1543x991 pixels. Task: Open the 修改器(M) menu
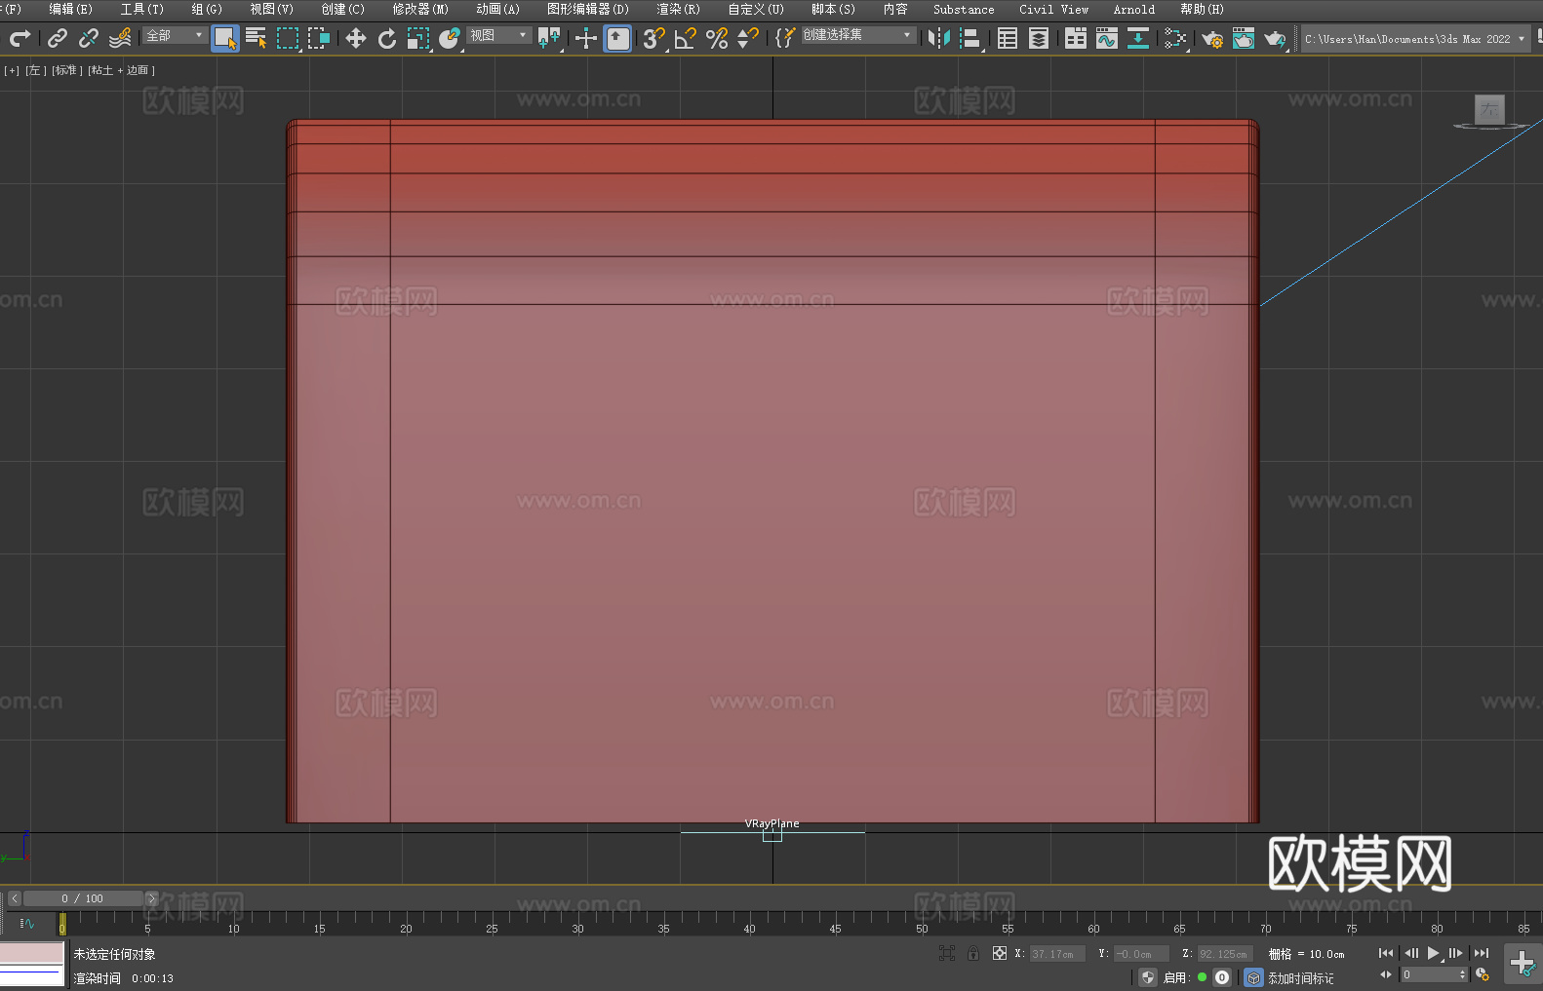[420, 9]
